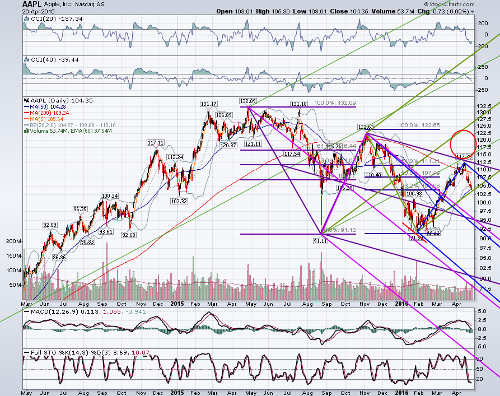
Task: Click the 131.17 peak price label
Action: pyautogui.click(x=209, y=104)
